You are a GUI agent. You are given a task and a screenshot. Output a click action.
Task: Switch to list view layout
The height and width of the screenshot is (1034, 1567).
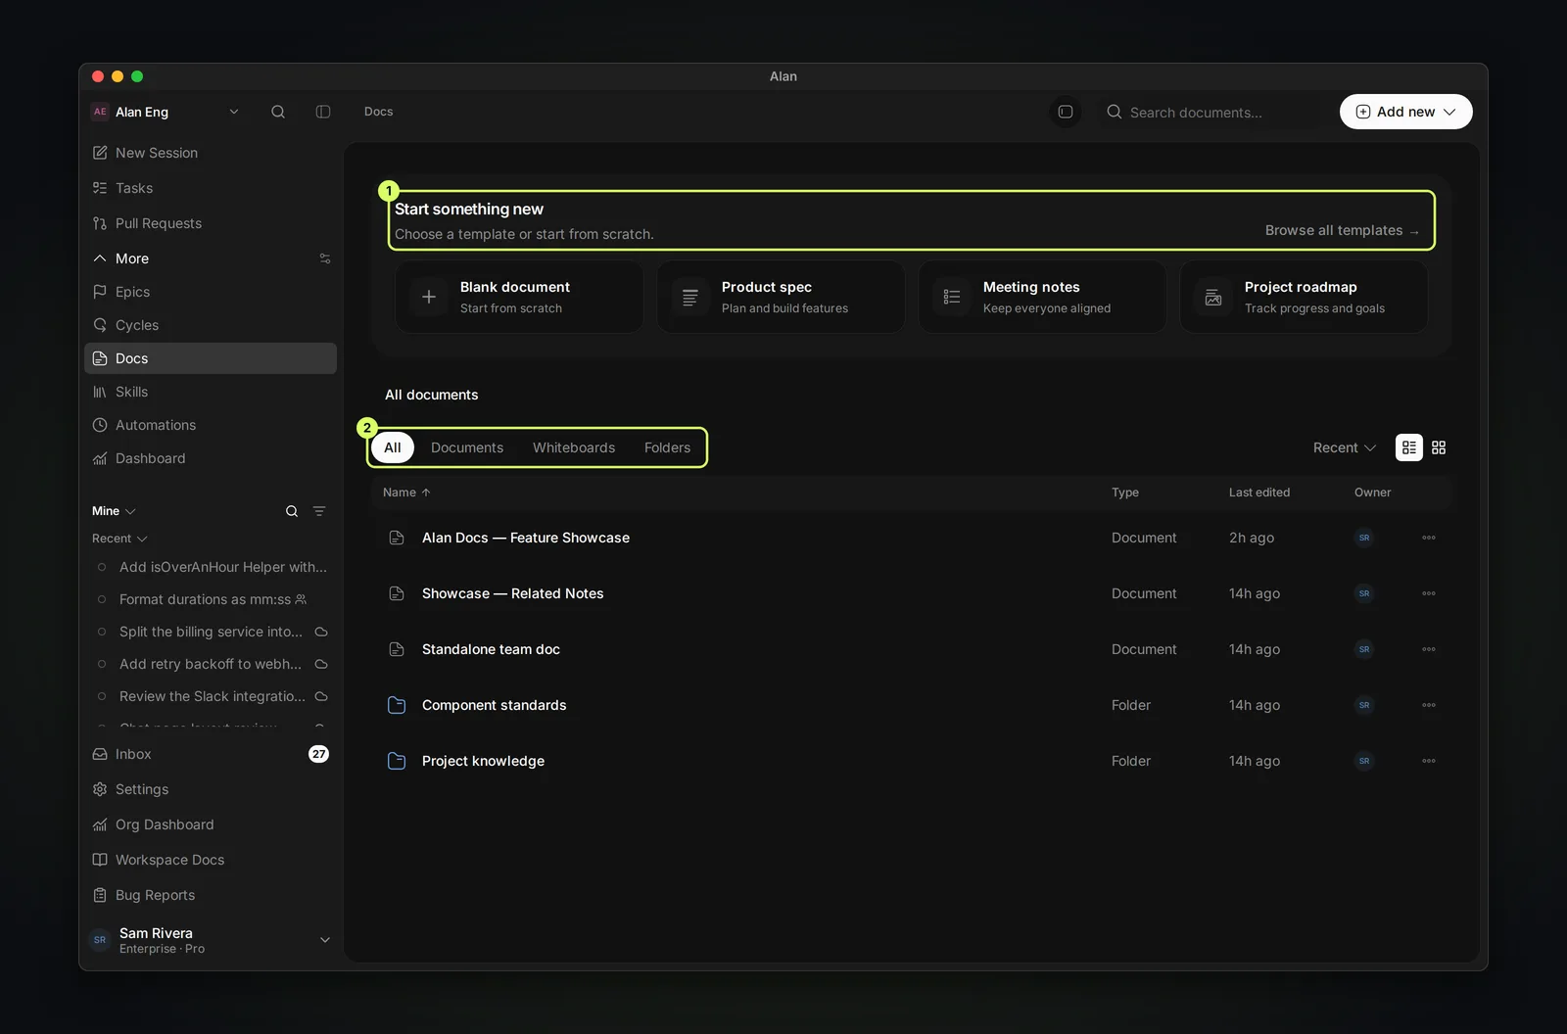[x=1409, y=447]
